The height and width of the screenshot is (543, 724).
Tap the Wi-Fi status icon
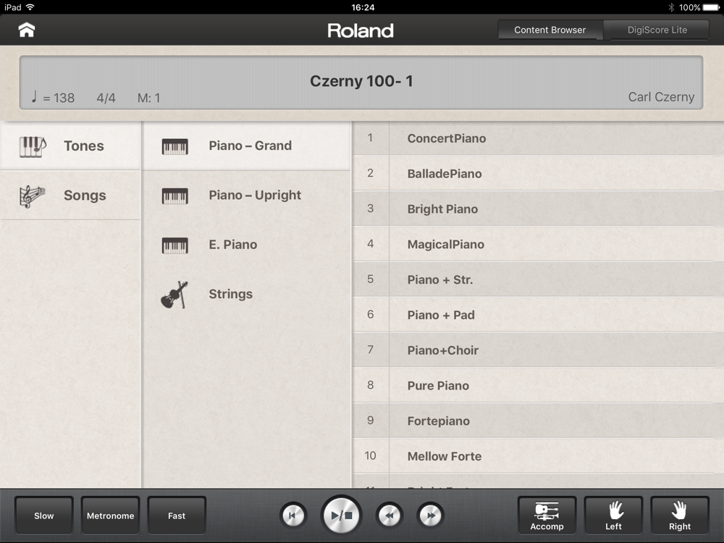tap(30, 7)
